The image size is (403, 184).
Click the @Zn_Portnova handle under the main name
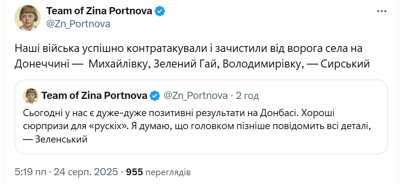tap(78, 24)
